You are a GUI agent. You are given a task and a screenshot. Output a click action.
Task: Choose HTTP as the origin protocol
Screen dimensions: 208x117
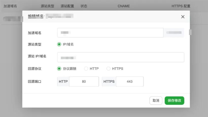click(x=86, y=69)
